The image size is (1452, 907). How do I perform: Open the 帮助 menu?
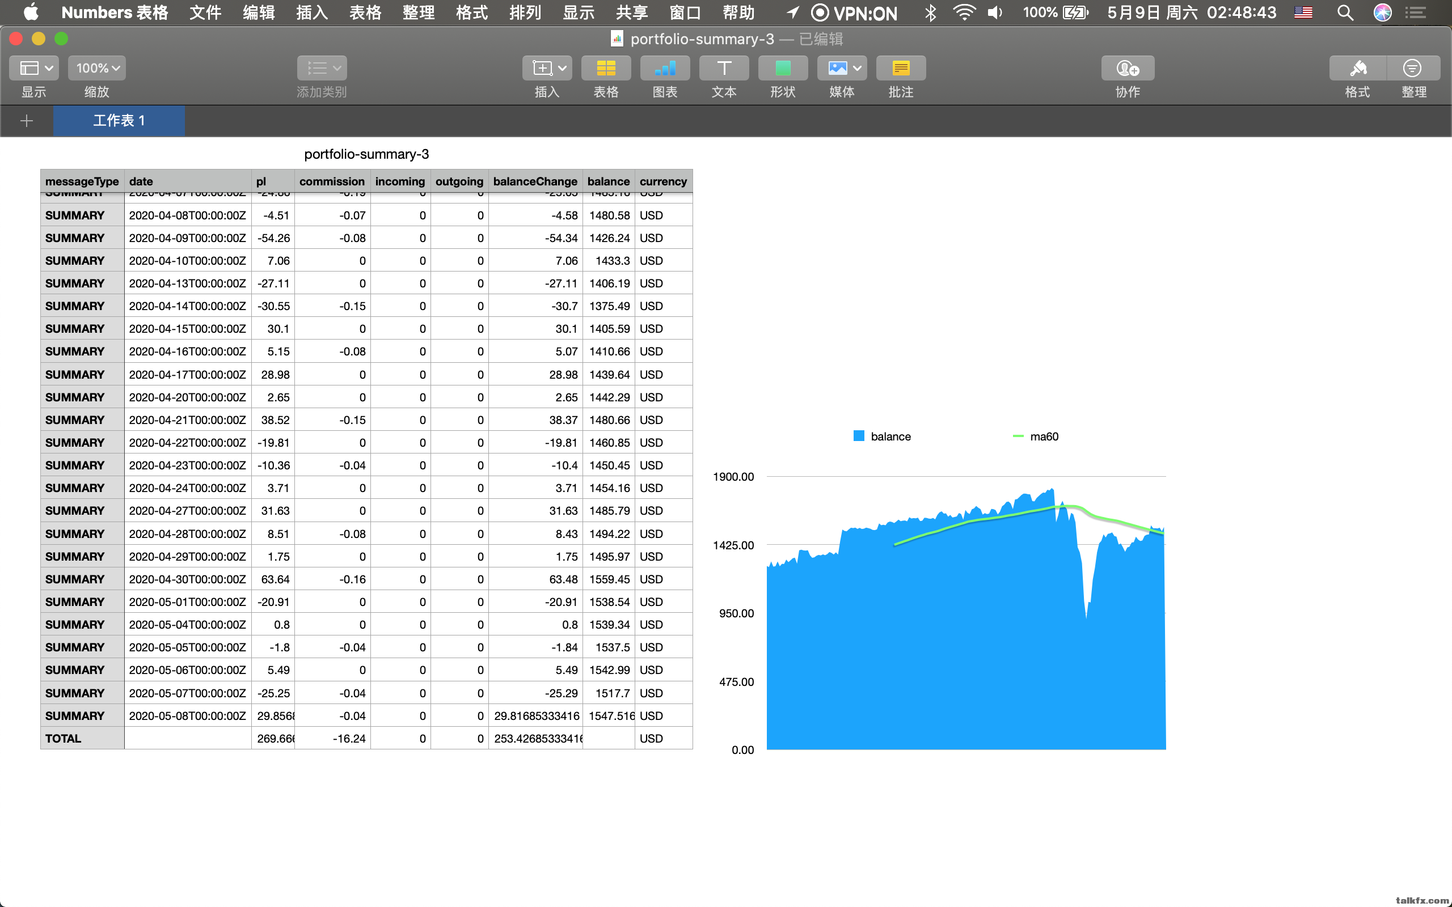point(738,12)
